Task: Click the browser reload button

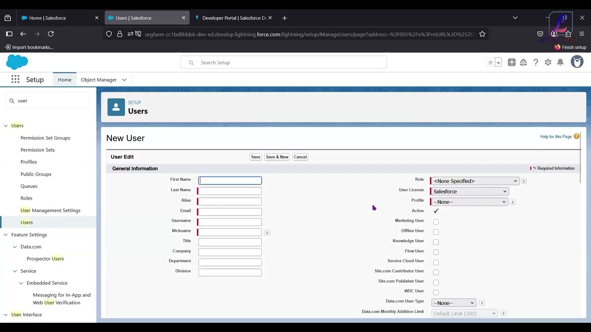Action: (51, 34)
